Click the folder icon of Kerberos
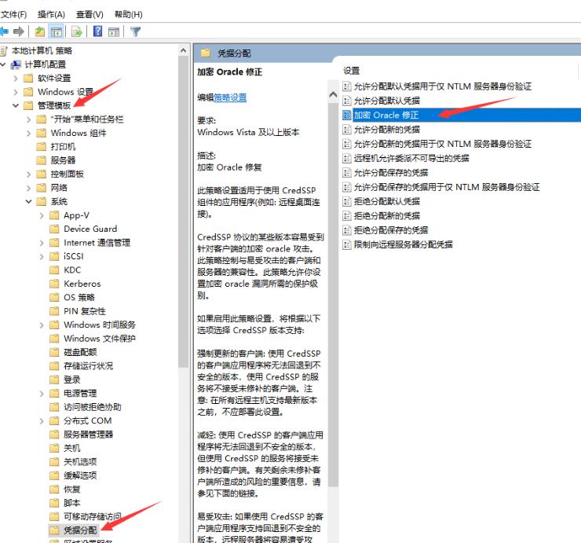581x543 pixels. coord(54,284)
